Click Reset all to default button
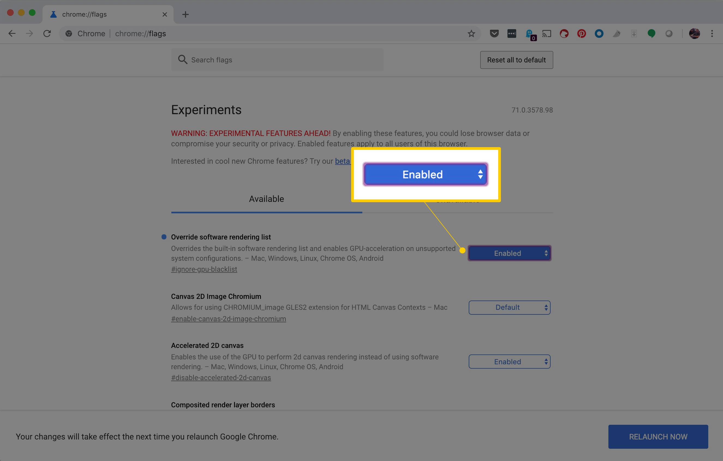This screenshot has width=723, height=461. 516,60
